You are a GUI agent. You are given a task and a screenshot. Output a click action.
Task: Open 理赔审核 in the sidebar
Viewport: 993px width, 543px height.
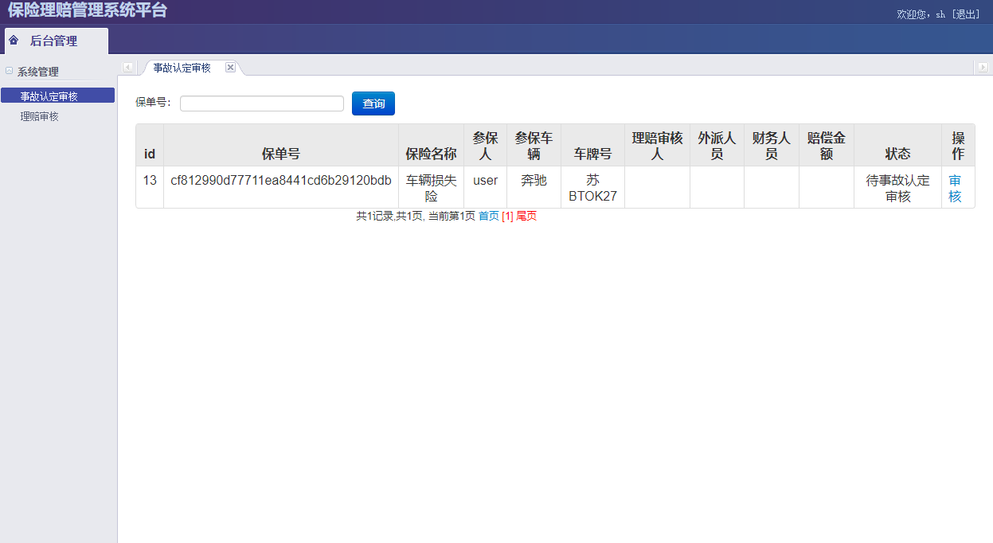click(x=40, y=116)
